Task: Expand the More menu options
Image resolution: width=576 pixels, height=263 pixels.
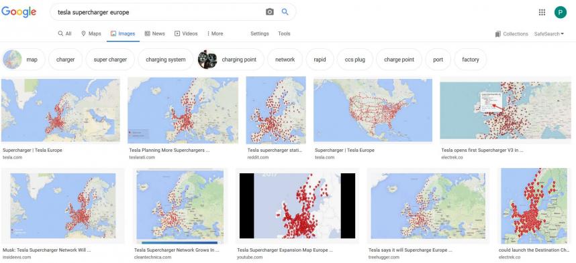Action: click(215, 33)
